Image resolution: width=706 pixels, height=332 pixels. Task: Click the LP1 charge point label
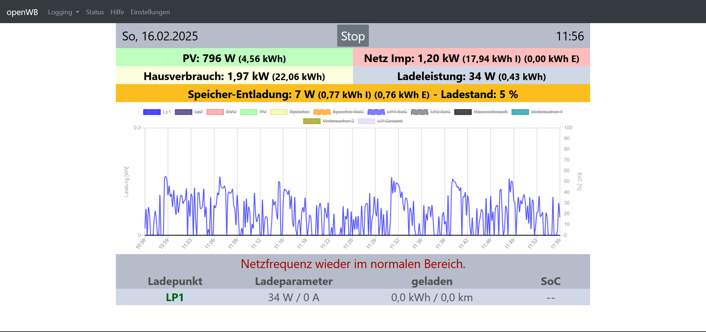coord(175,297)
